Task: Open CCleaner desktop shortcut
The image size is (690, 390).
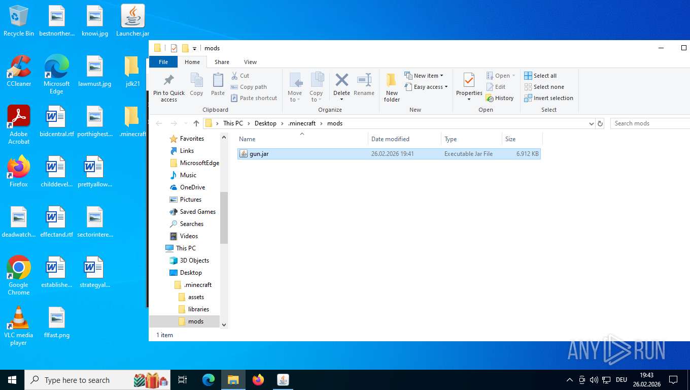Action: [x=19, y=71]
